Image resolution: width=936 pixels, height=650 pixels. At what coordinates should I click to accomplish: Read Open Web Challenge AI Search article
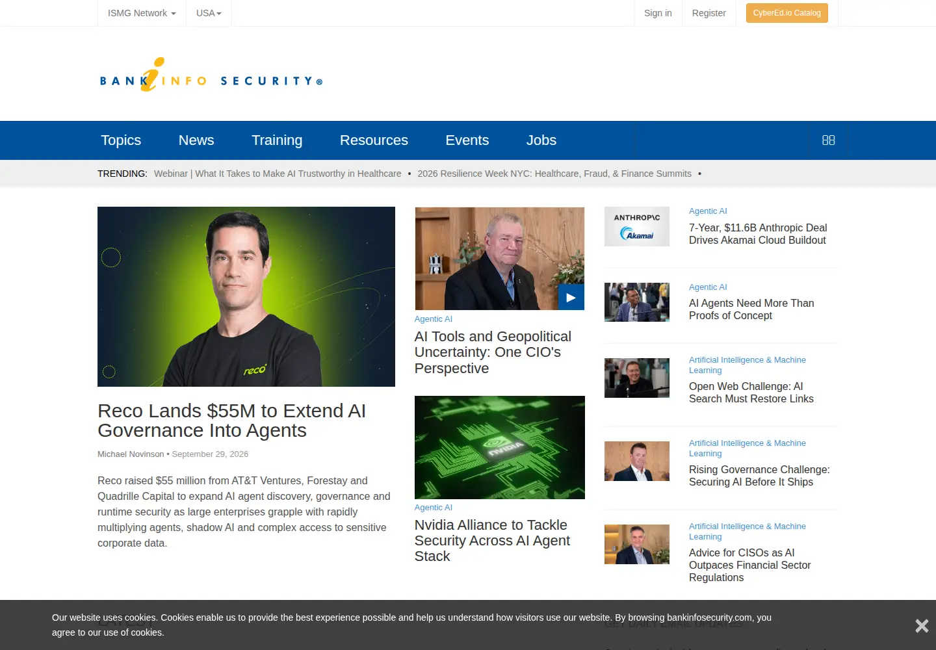point(751,393)
